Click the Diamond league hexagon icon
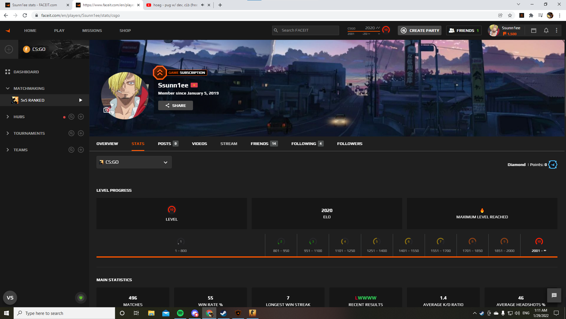 [553, 165]
